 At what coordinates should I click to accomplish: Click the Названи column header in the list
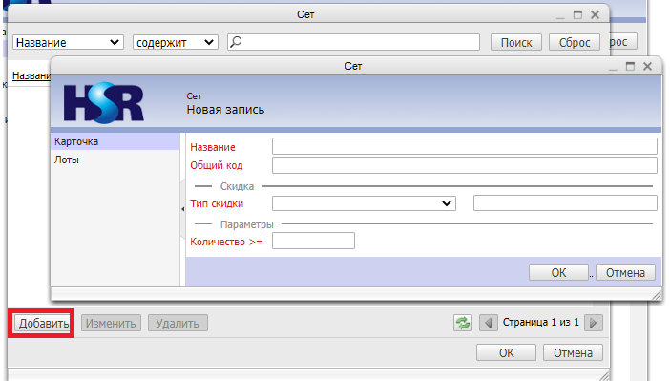click(x=31, y=75)
